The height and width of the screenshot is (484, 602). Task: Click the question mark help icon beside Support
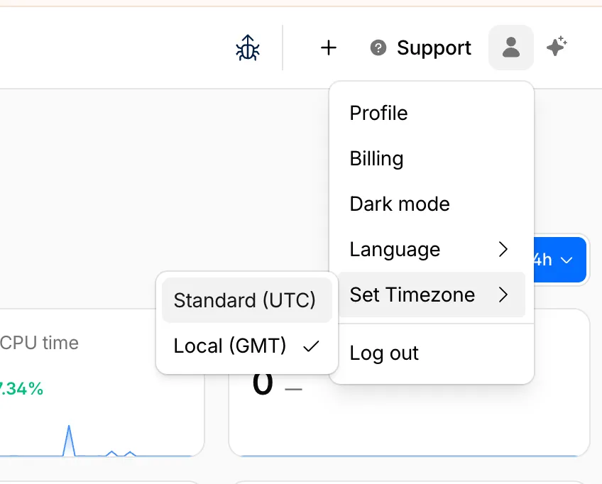(378, 48)
